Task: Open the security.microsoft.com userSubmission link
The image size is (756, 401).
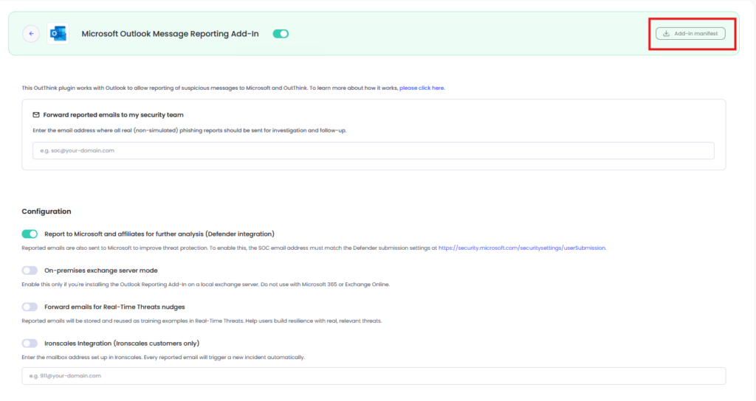Action: coord(521,248)
